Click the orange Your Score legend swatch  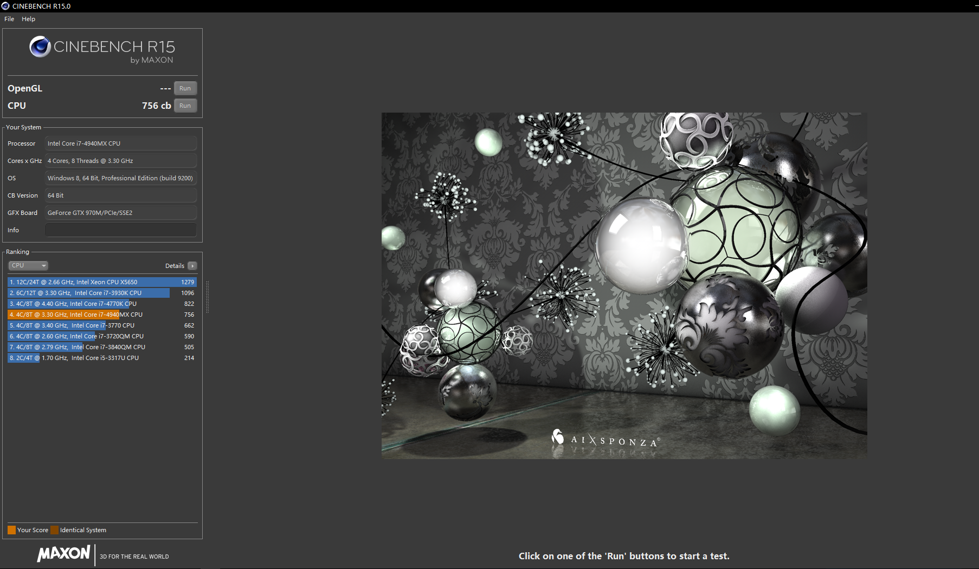tap(11, 530)
